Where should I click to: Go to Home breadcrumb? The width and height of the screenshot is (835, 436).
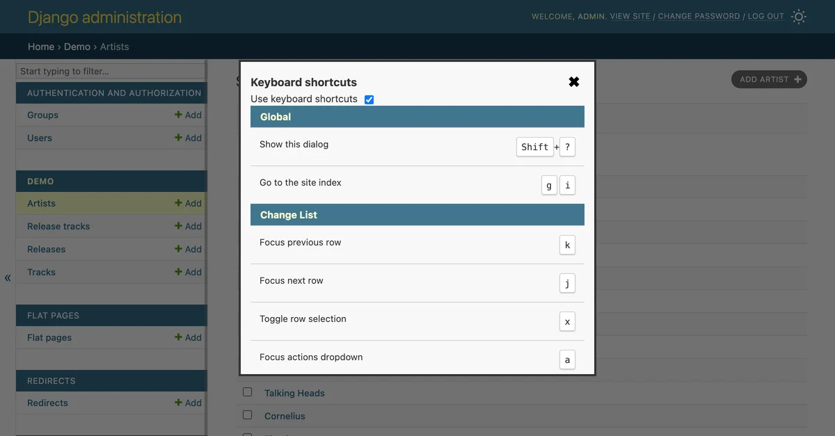pos(41,47)
